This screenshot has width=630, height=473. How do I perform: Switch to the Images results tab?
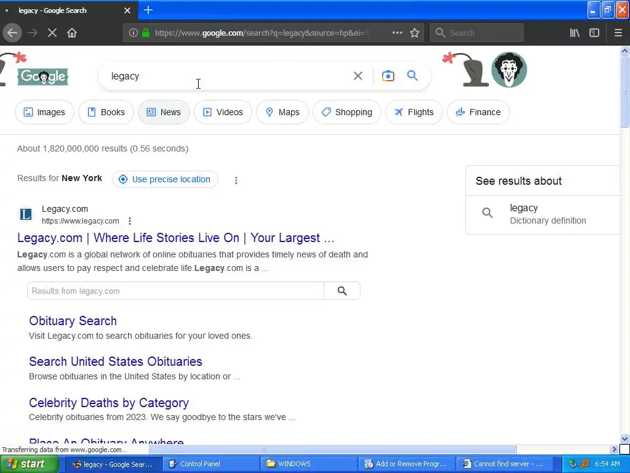44,112
